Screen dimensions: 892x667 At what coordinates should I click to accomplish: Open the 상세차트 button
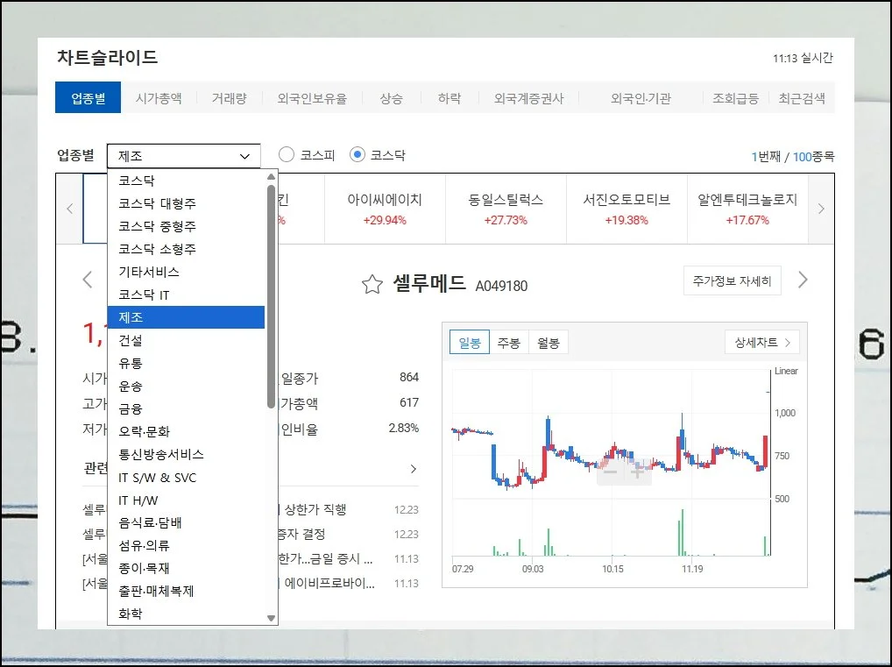[761, 343]
